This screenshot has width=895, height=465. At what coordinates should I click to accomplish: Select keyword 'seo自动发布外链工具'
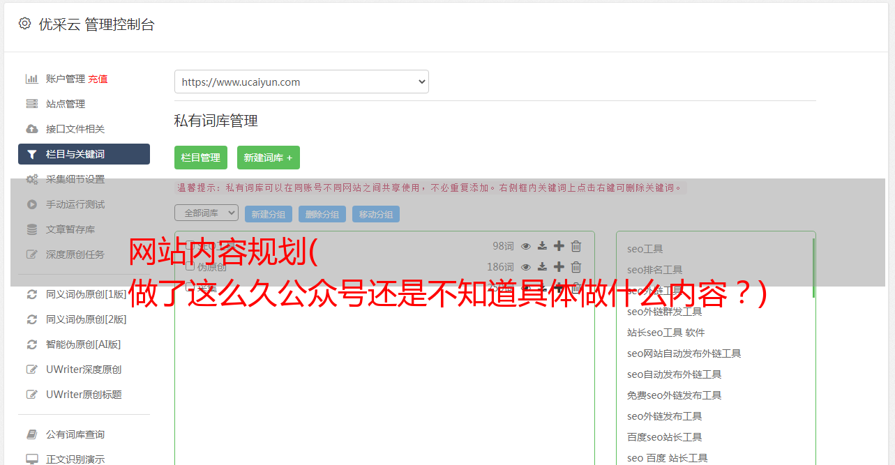[674, 374]
